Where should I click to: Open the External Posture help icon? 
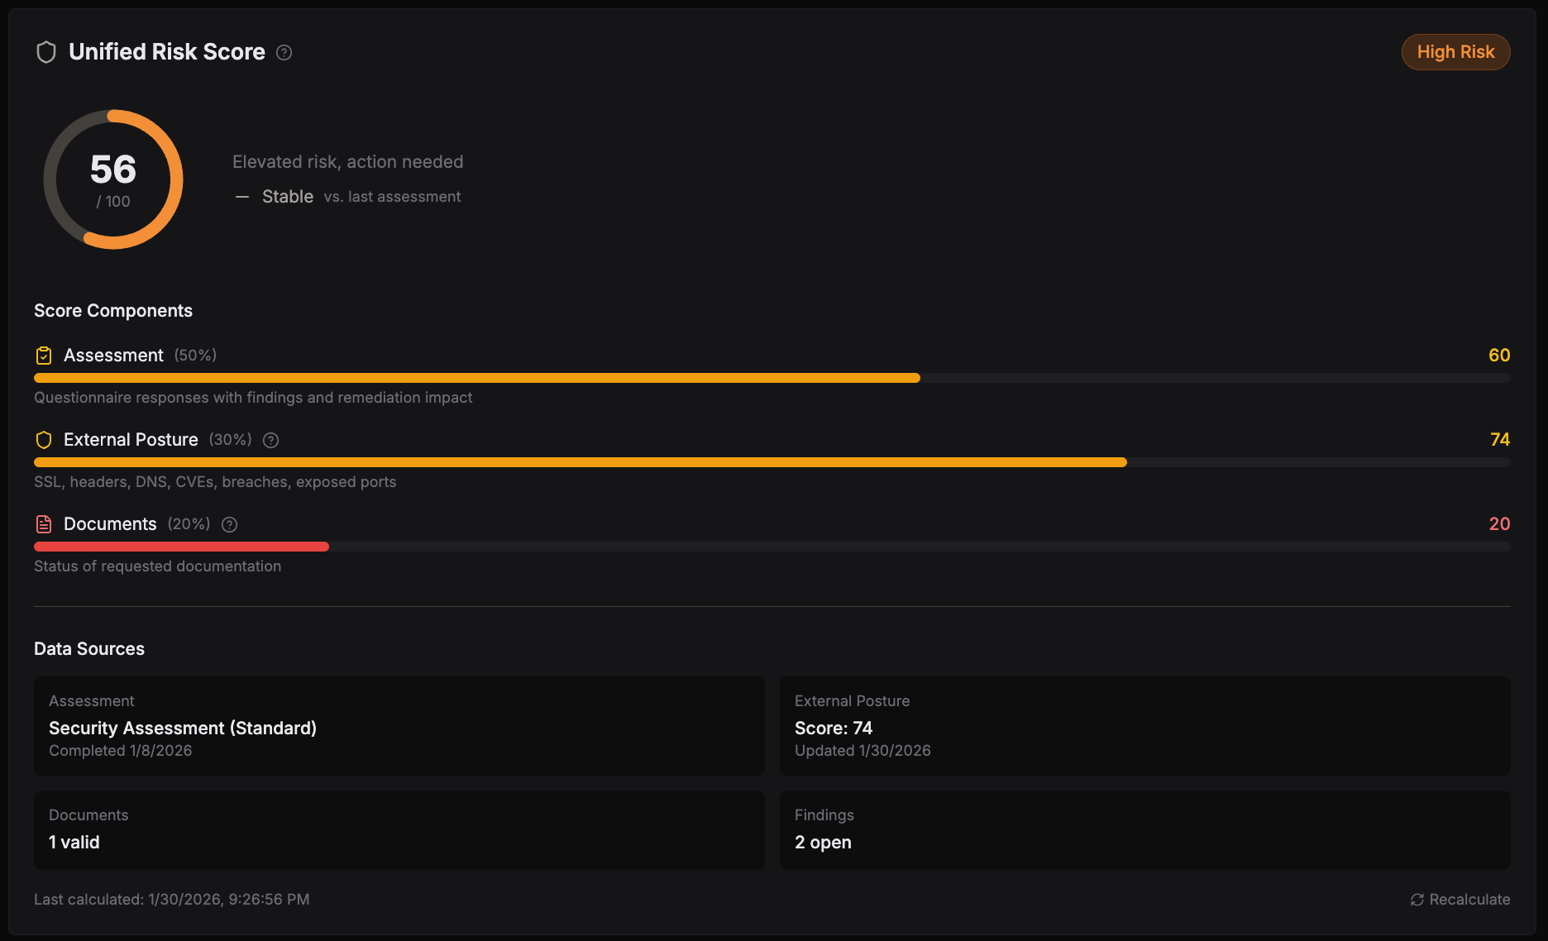click(x=270, y=441)
